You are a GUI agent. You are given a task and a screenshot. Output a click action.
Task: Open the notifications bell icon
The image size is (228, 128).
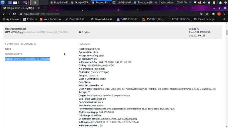pyautogui.click(x=209, y=3)
